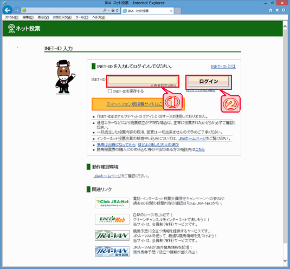Open the Club JRA-Net banner
The height and width of the screenshot is (269, 290).
coord(112,203)
